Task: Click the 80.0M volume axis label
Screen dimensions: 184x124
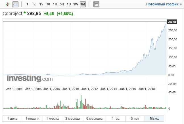Action: tap(172, 93)
